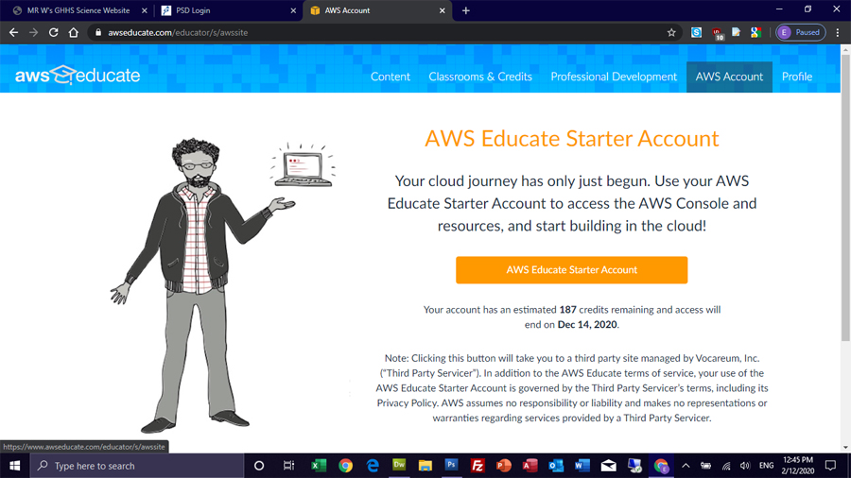
Task: Go to Professional Development section
Action: click(614, 77)
